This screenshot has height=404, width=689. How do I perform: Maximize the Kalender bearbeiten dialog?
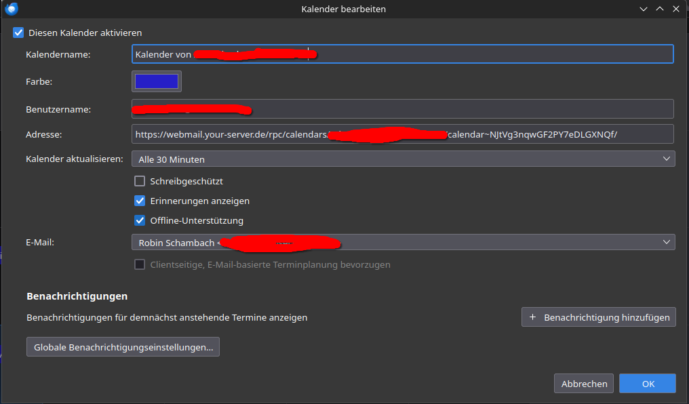(659, 9)
